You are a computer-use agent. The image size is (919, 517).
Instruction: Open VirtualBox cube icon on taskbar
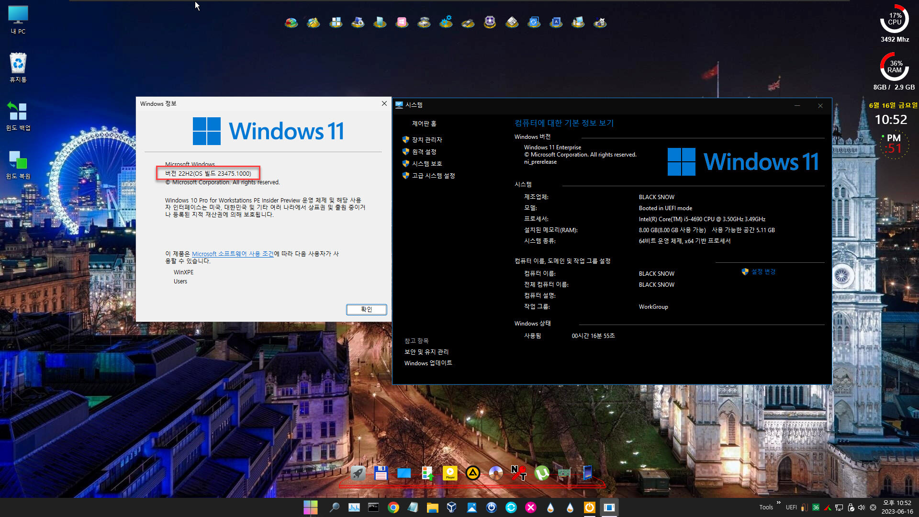pos(451,507)
